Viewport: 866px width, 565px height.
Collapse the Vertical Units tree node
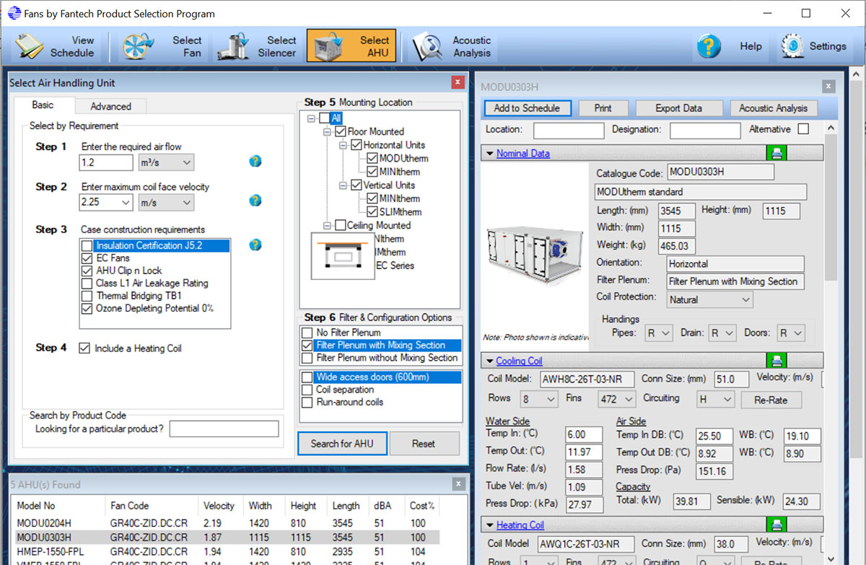(343, 185)
